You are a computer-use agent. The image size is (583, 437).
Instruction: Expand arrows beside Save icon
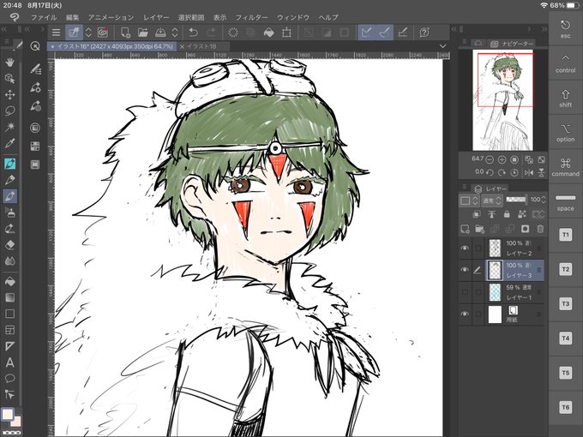[x=175, y=33]
